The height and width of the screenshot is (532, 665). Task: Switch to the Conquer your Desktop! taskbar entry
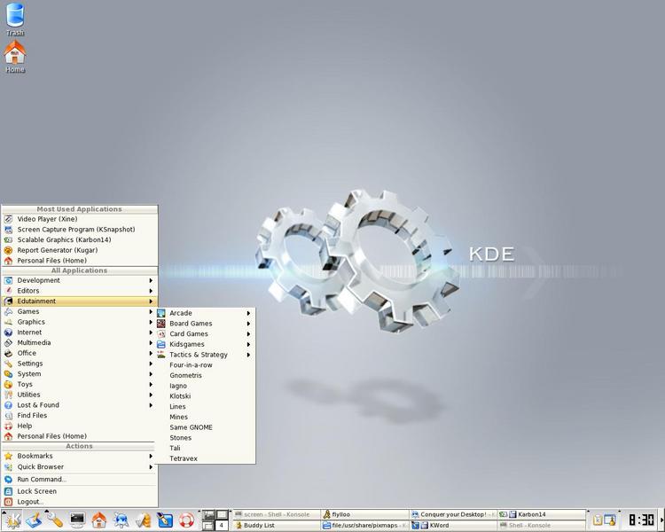[x=453, y=514]
